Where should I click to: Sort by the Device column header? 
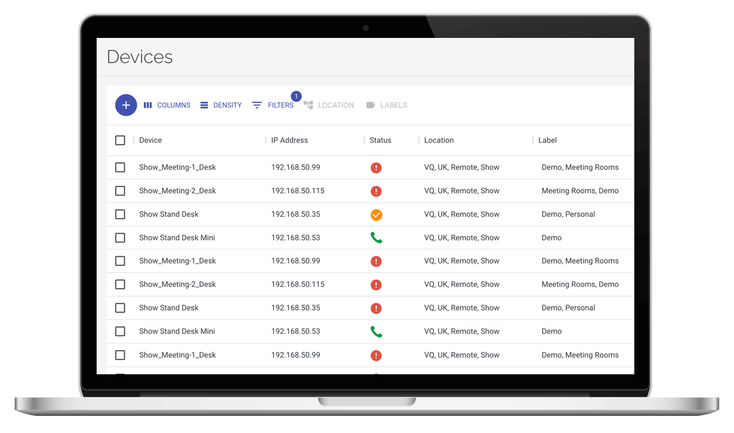pos(150,140)
